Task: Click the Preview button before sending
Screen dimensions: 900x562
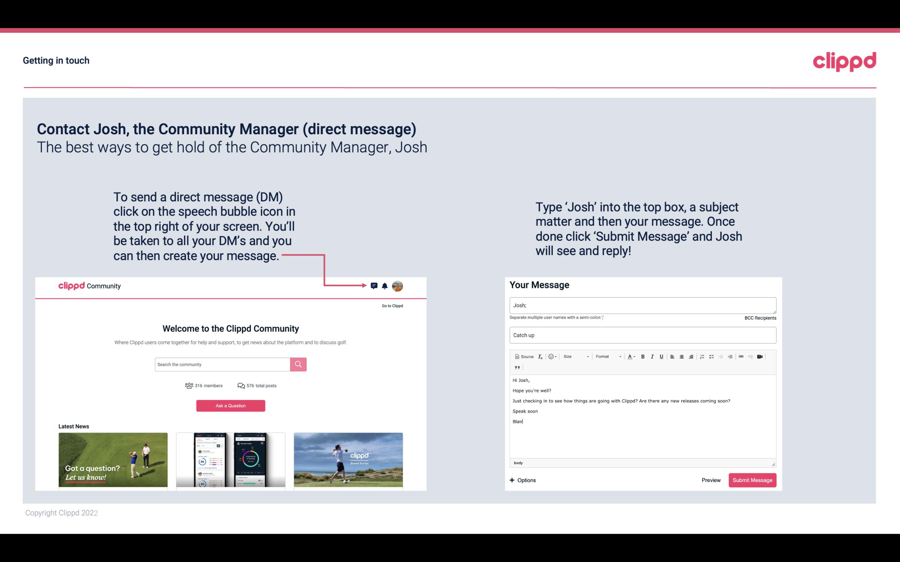Action: [x=711, y=480]
